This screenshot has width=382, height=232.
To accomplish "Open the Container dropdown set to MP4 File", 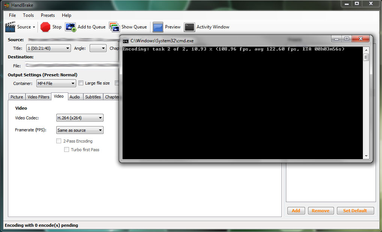I will click(56, 83).
